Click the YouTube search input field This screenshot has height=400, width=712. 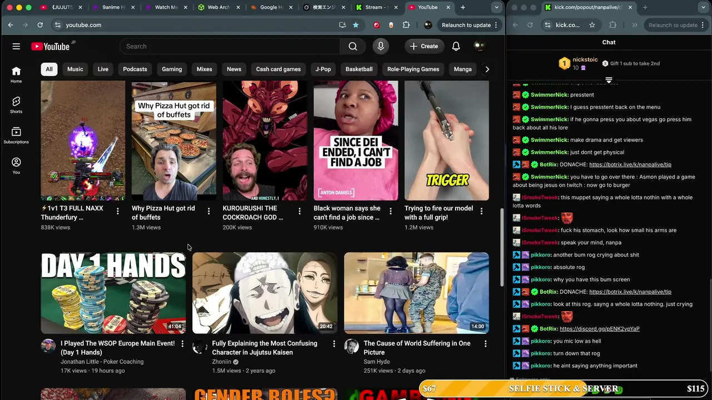point(230,46)
